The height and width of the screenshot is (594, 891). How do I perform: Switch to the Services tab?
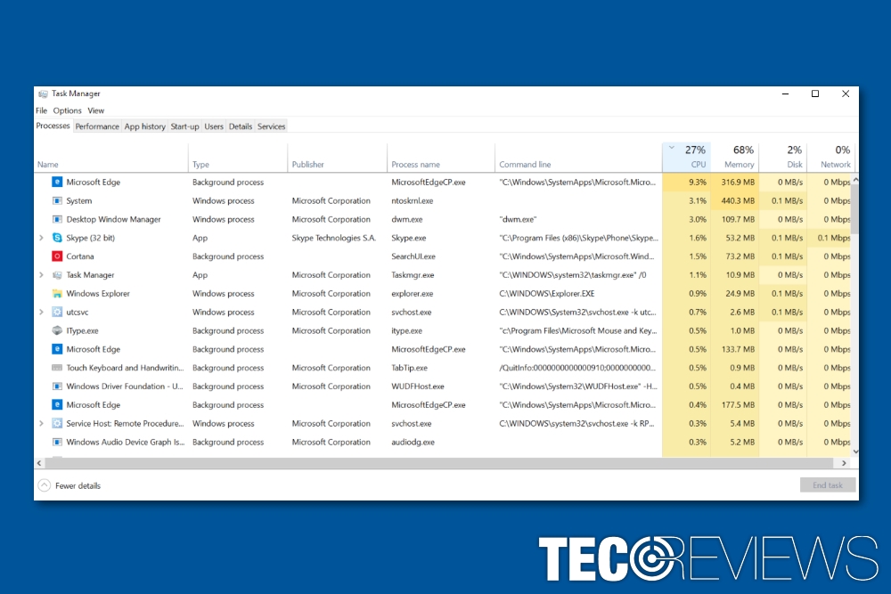271,126
